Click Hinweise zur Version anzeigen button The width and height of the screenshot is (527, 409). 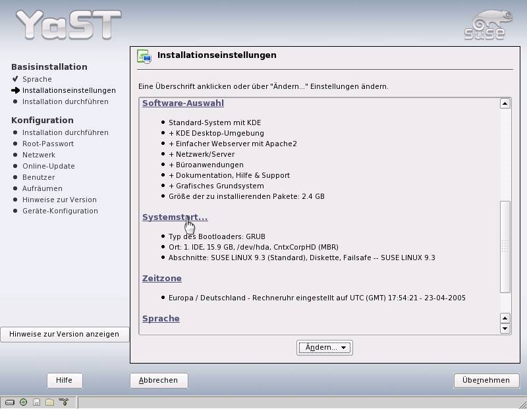point(64,334)
